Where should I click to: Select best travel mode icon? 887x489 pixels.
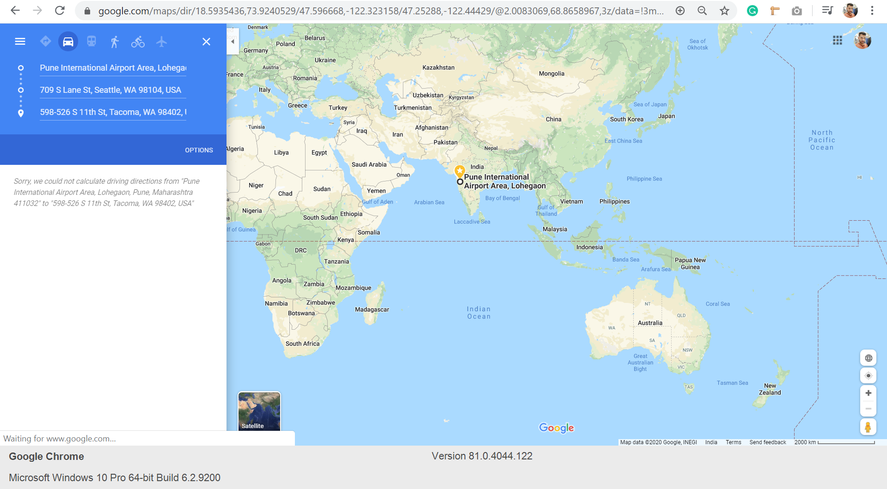tap(45, 42)
